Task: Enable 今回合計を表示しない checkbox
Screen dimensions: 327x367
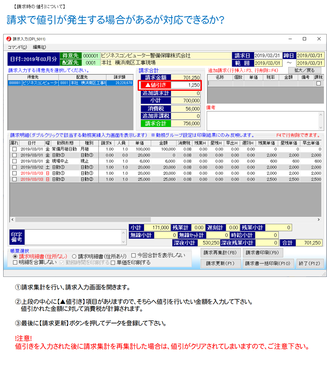Action: 133,256
